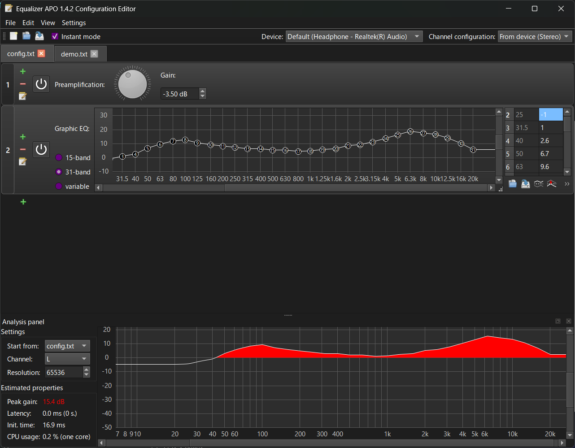Decrease preamp Gain with down arrow
Image resolution: width=575 pixels, height=448 pixels.
coord(203,96)
